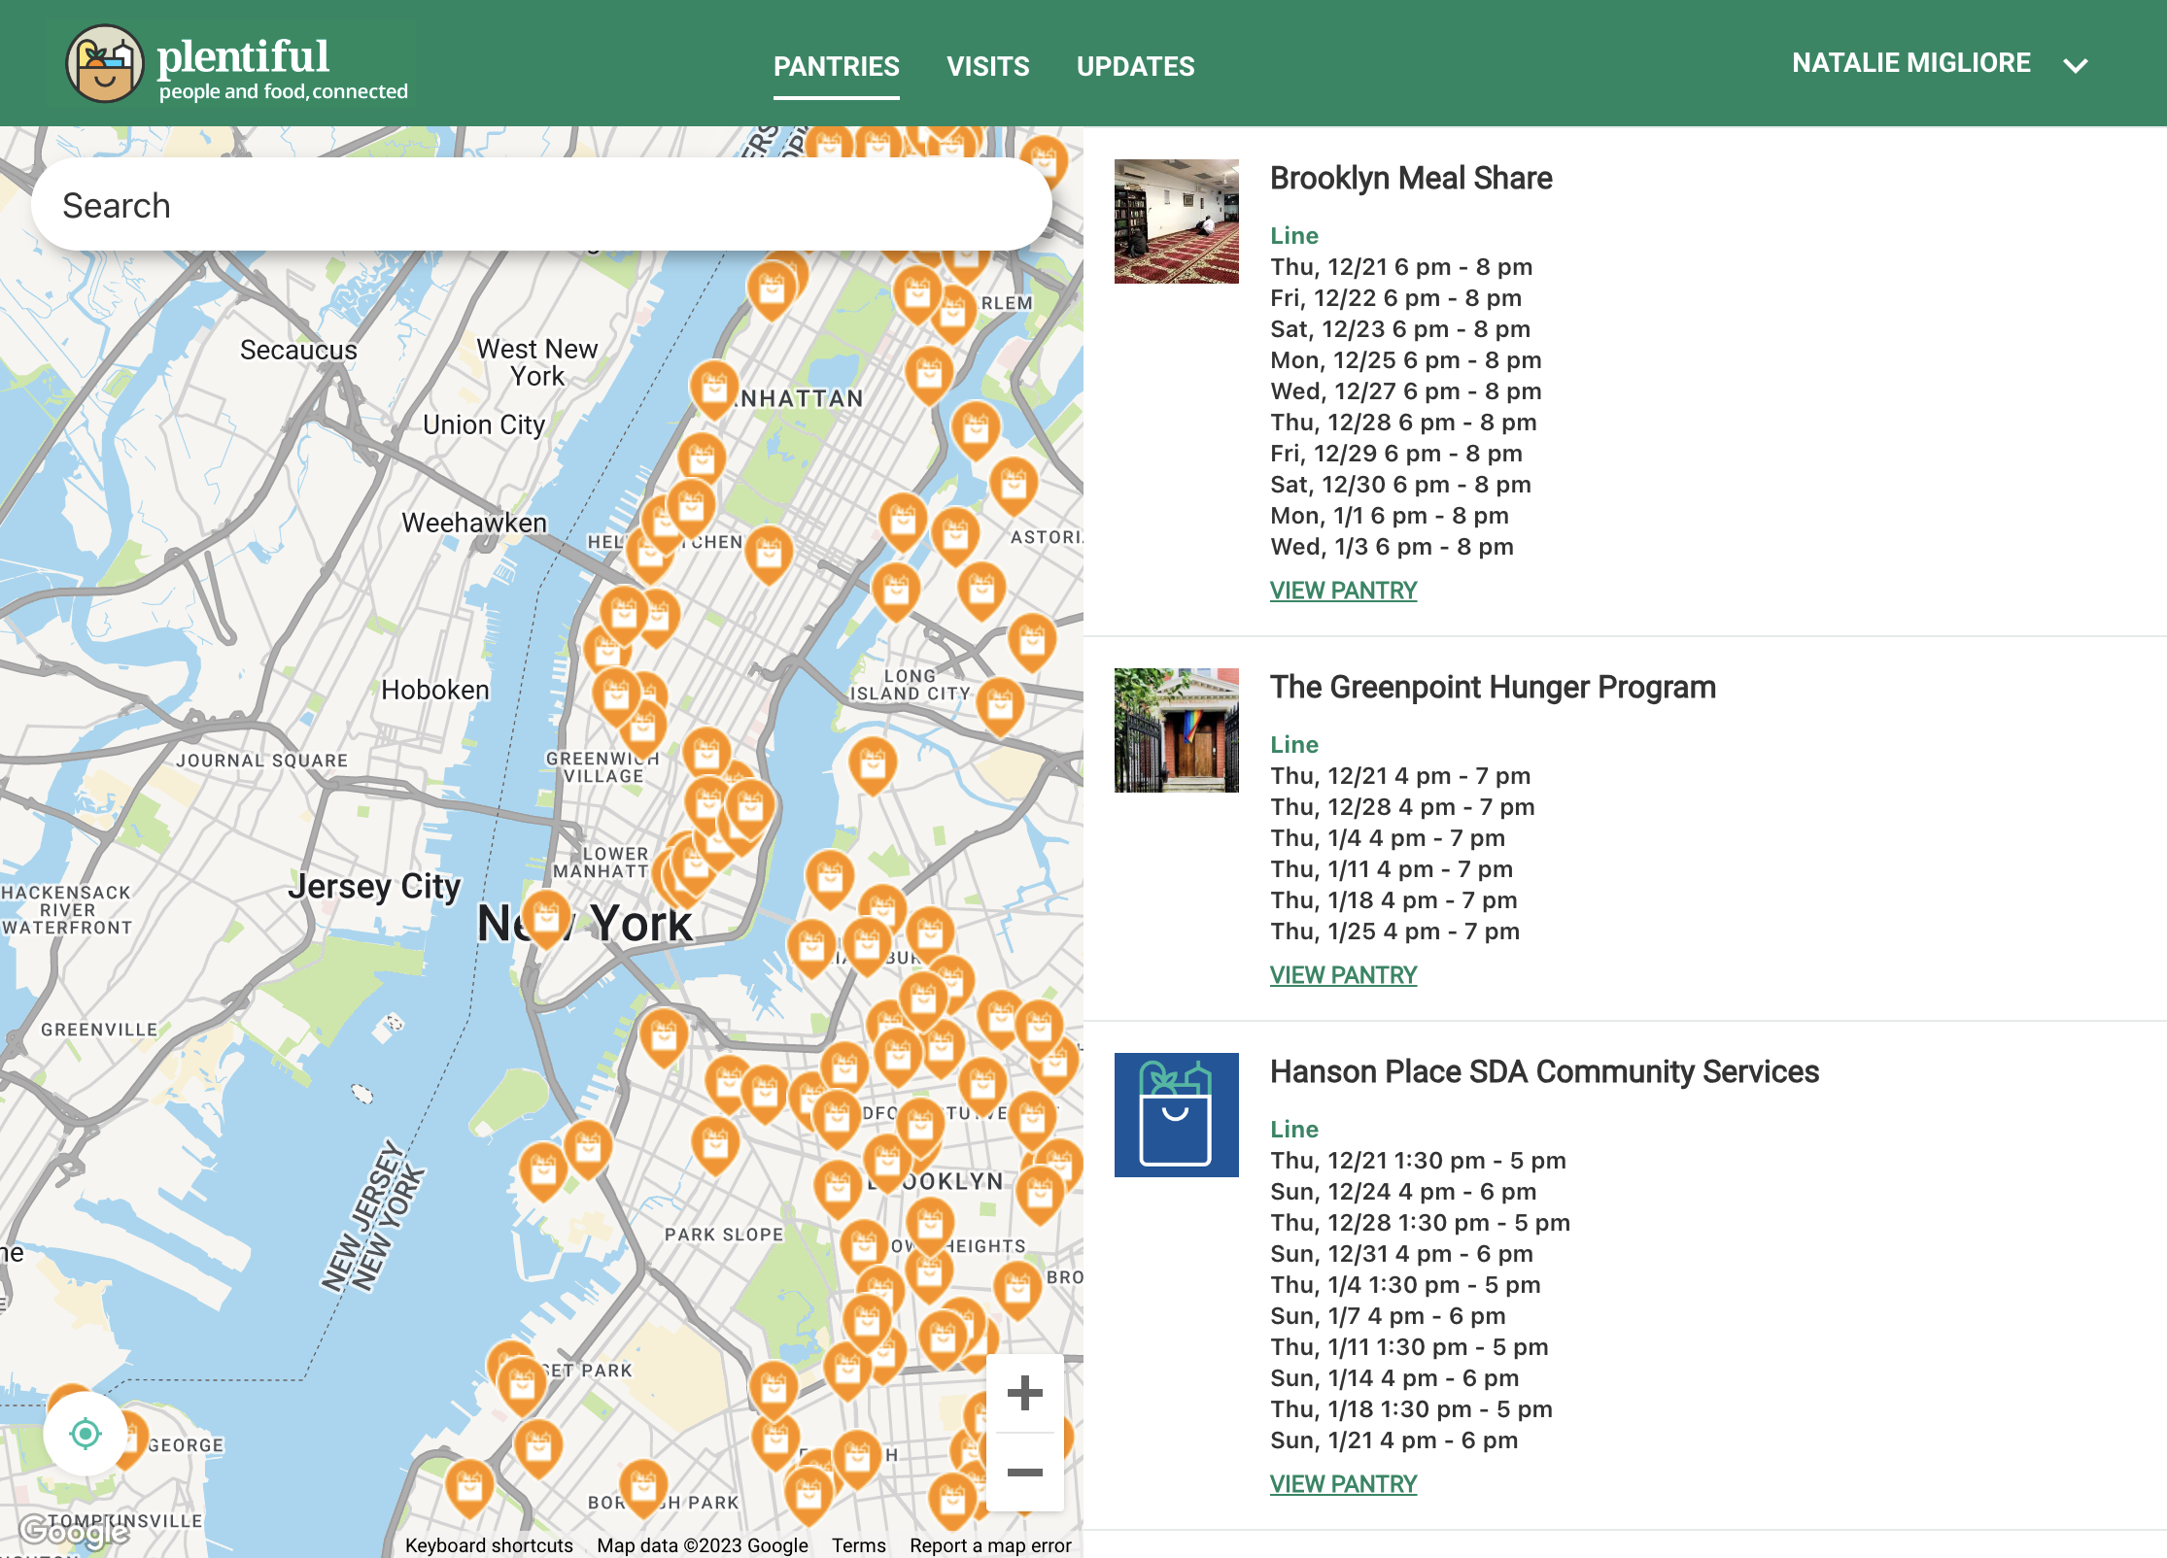Click pantry pin near Harlem label
This screenshot has width=2167, height=1558.
[x=953, y=313]
